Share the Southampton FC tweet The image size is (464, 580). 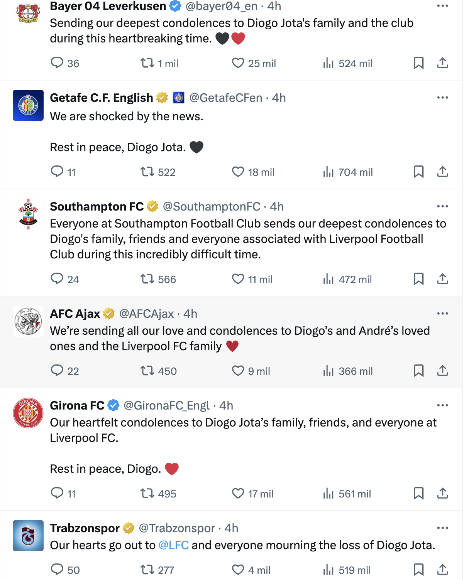[442, 279]
